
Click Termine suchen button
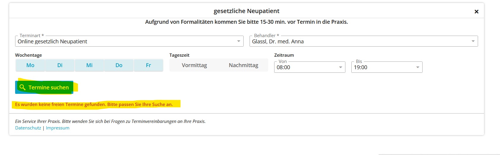coord(44,87)
